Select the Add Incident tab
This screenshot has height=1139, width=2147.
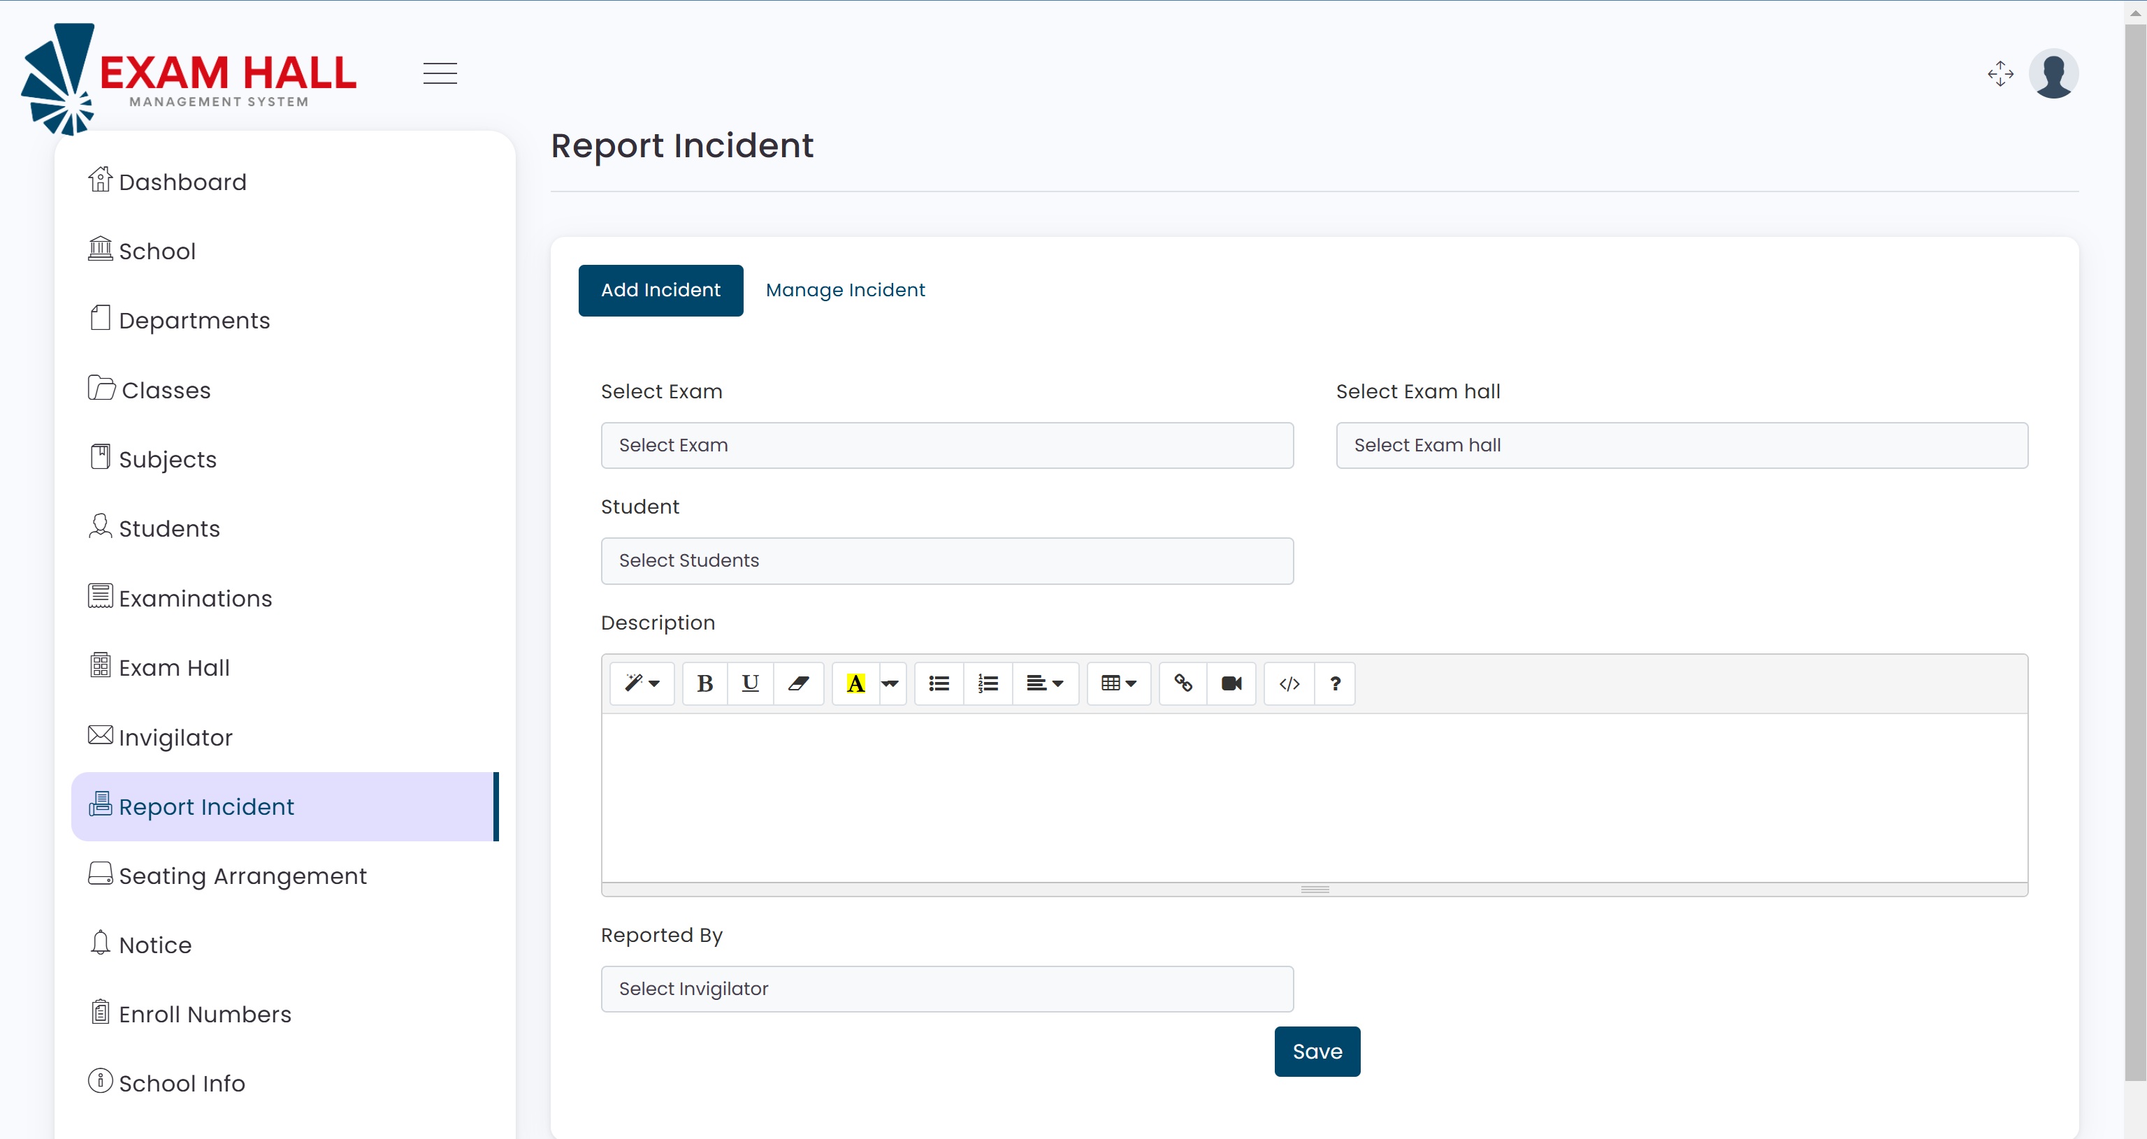pyautogui.click(x=660, y=290)
